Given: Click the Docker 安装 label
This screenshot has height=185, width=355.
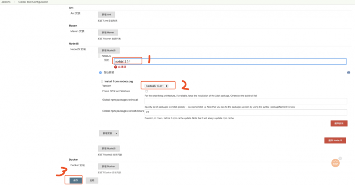Looking at the screenshot, I should [x=77, y=165].
